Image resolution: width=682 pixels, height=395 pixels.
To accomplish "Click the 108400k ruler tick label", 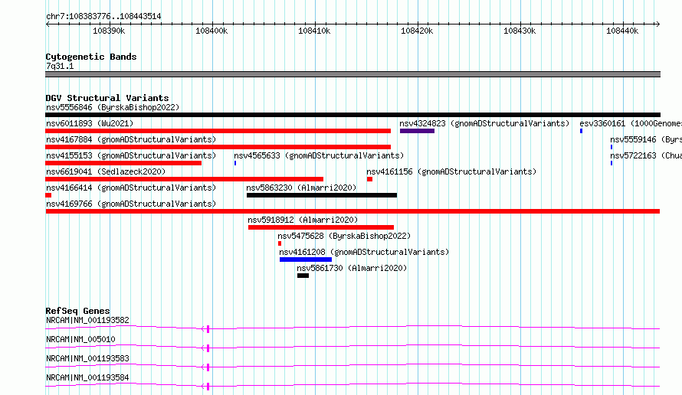I will (x=211, y=31).
